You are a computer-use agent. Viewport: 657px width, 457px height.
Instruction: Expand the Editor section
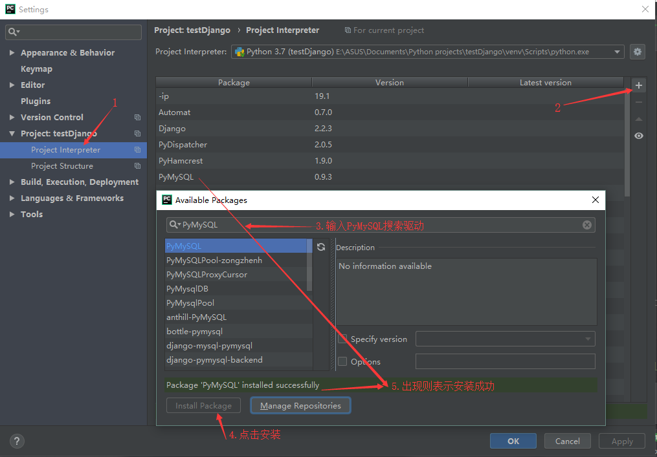pyautogui.click(x=12, y=85)
